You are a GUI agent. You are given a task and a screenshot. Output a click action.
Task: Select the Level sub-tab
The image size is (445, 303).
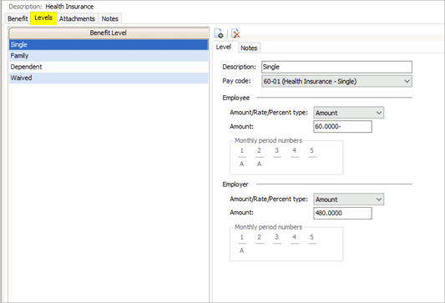[224, 47]
